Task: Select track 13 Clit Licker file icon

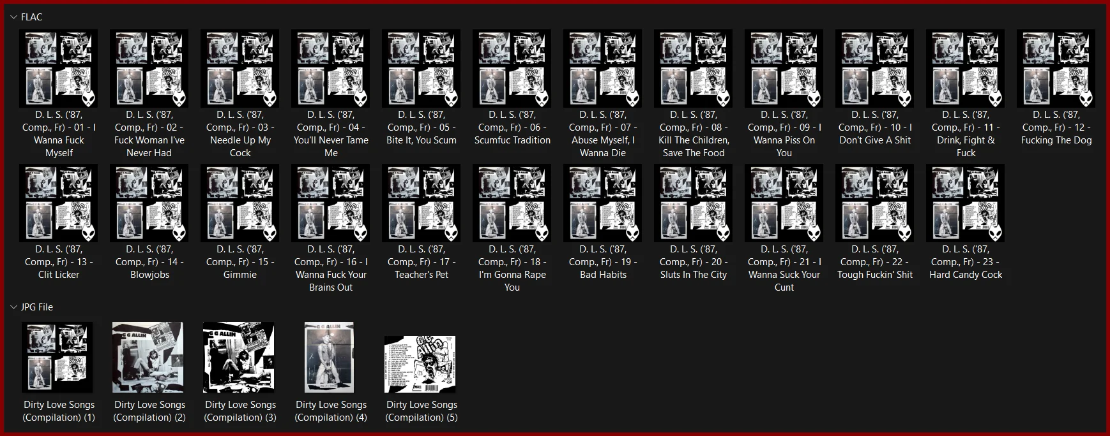Action: 59,203
